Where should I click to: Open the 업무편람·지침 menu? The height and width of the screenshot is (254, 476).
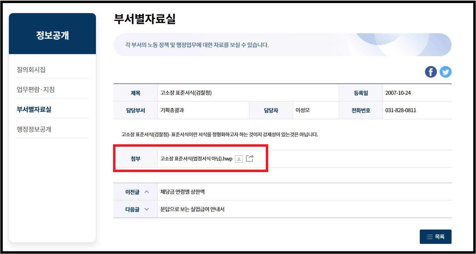(36, 90)
